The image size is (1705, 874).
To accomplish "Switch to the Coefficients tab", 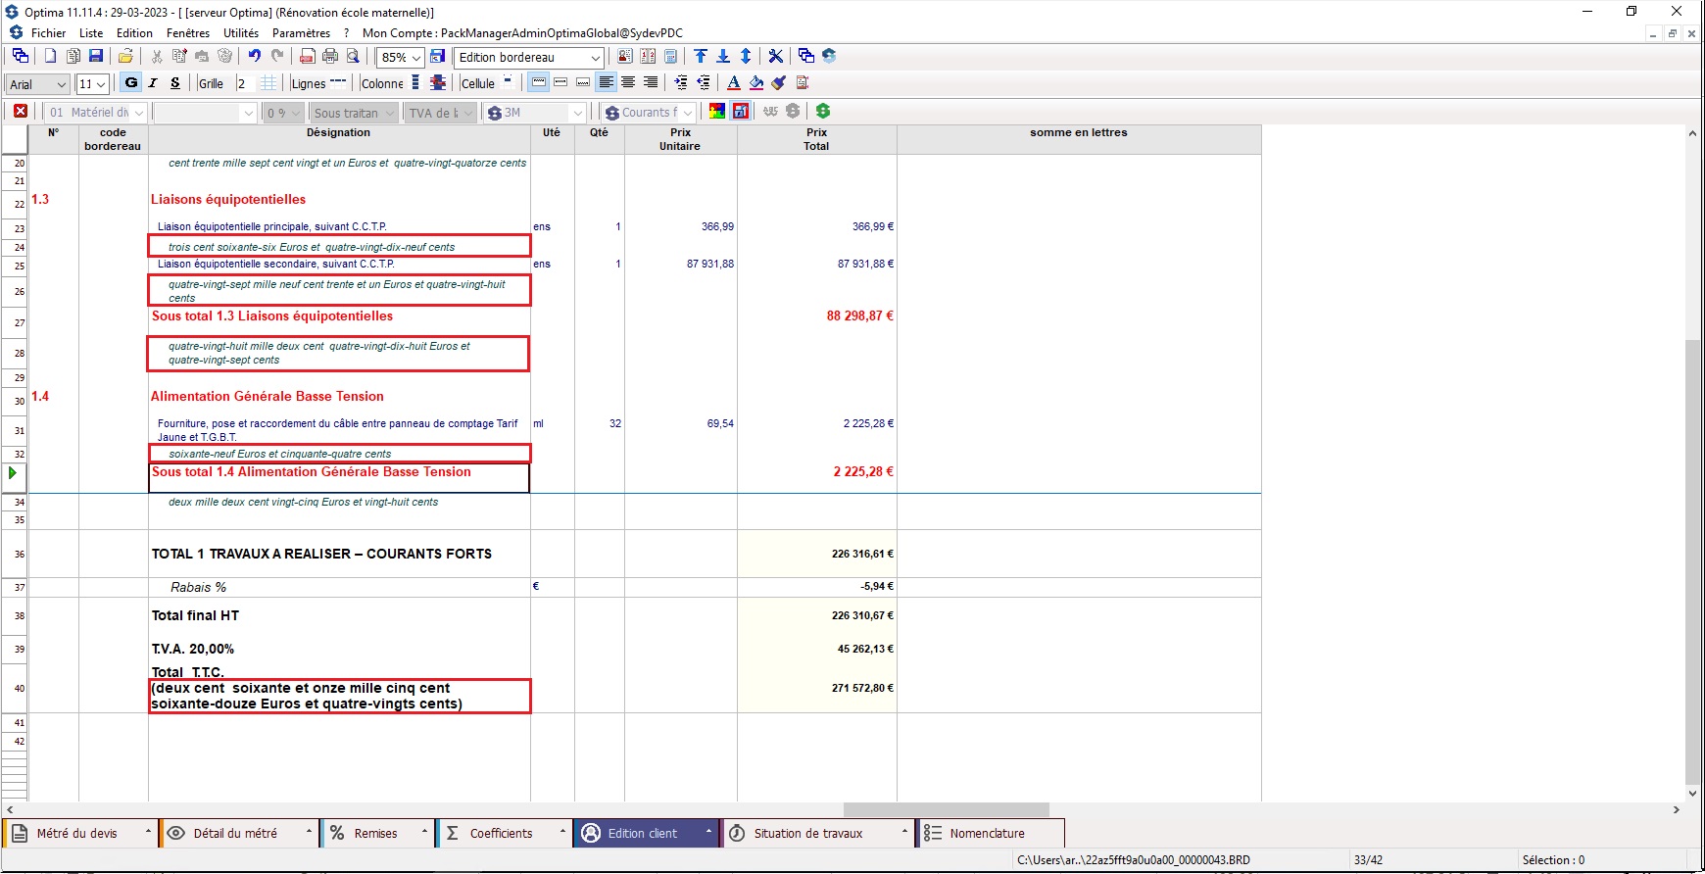I will point(504,833).
